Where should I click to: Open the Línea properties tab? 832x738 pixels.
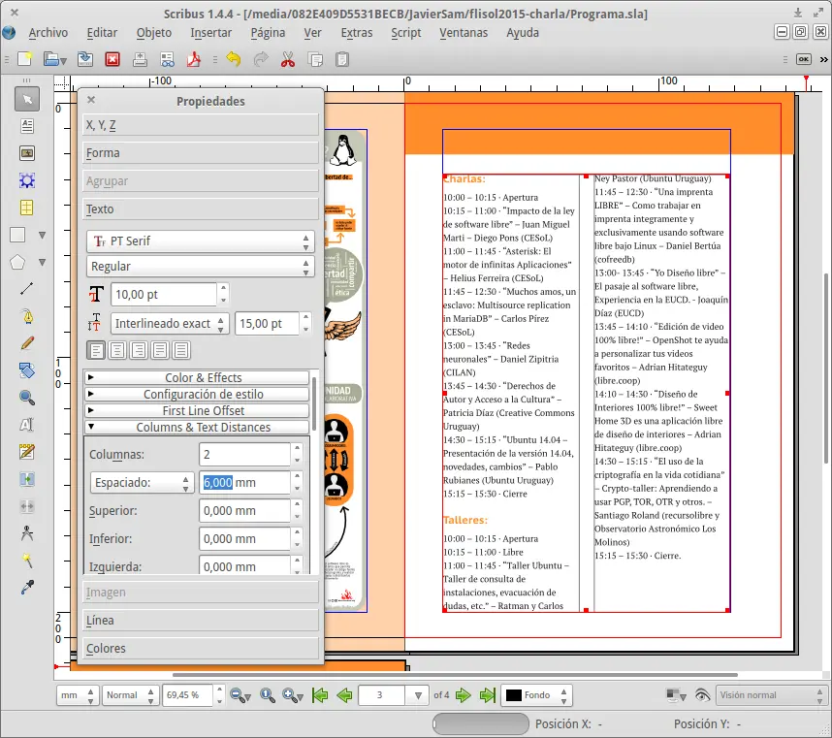201,621
